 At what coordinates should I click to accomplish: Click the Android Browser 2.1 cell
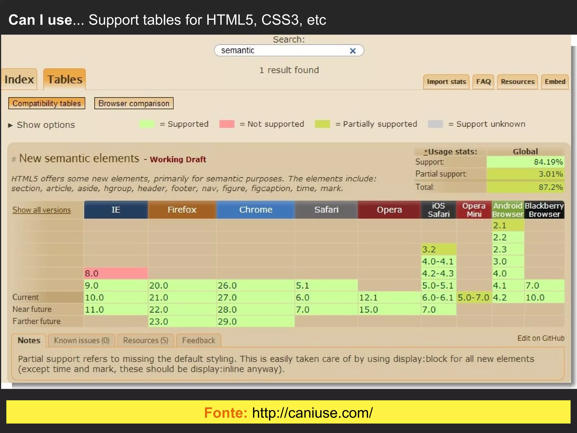click(x=508, y=225)
